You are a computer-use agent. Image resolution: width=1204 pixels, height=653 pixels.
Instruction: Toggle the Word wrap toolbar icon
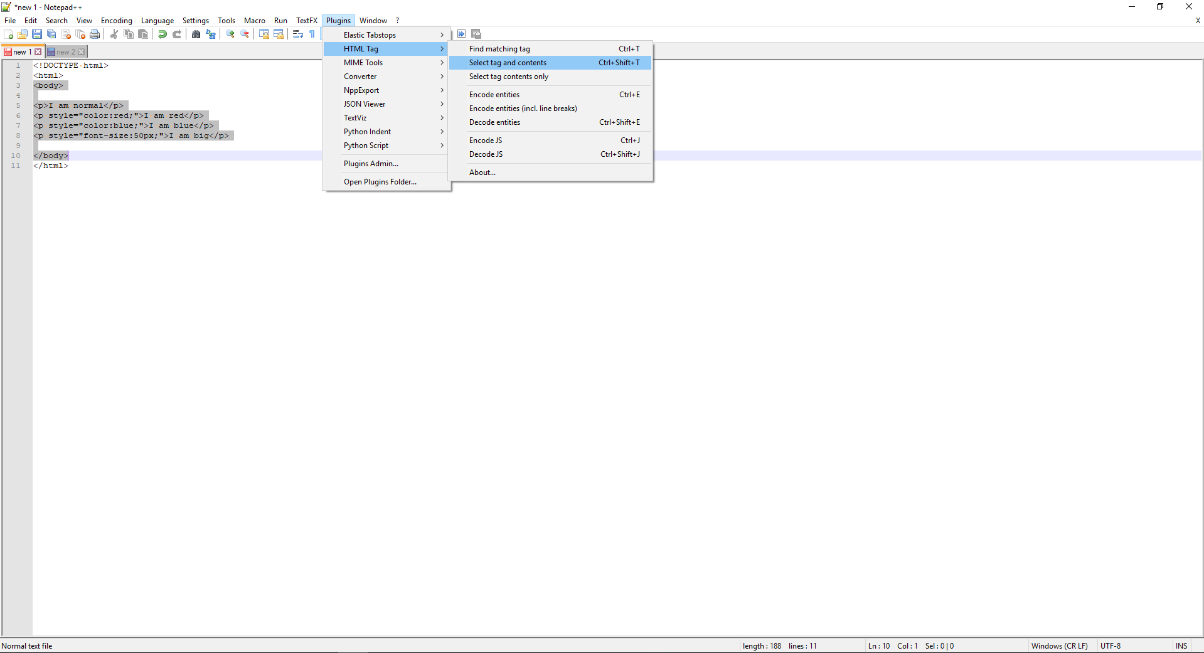tap(298, 35)
